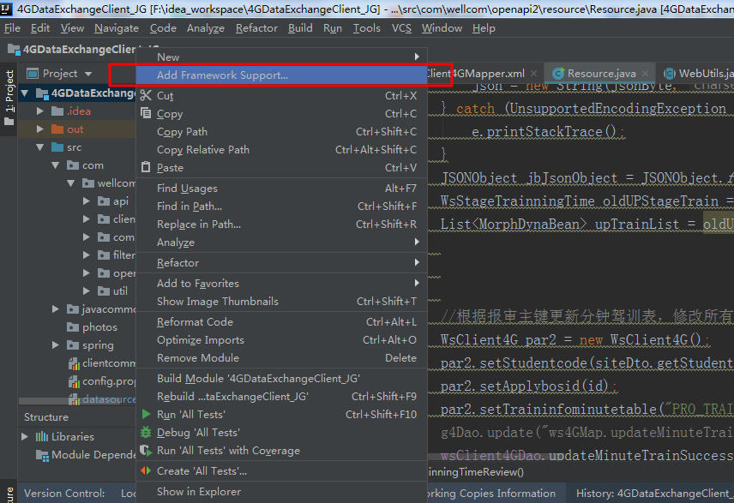Switch to the Resource.java editor tab

(601, 74)
